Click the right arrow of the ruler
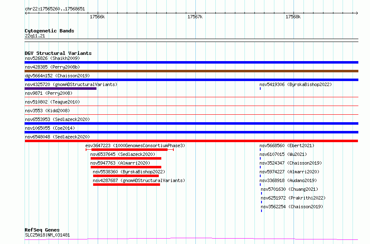Screen dimensions: 370x244 coord(357,13)
